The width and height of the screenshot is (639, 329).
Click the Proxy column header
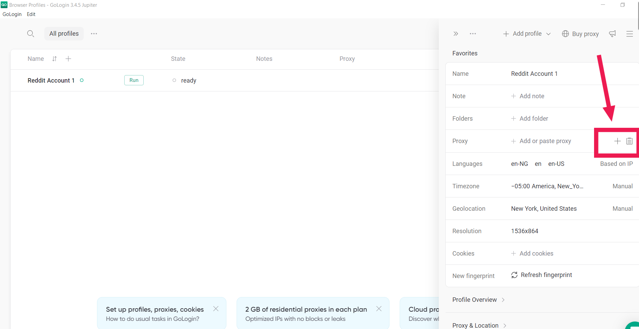347,59
